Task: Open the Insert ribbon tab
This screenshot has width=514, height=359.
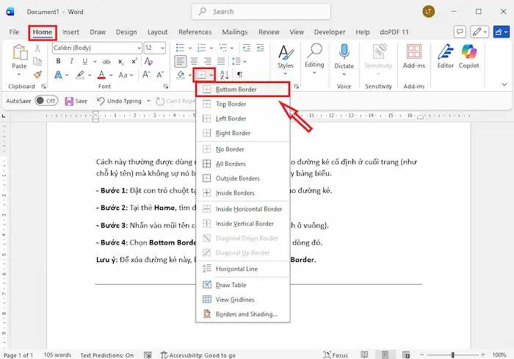Action: tap(70, 32)
